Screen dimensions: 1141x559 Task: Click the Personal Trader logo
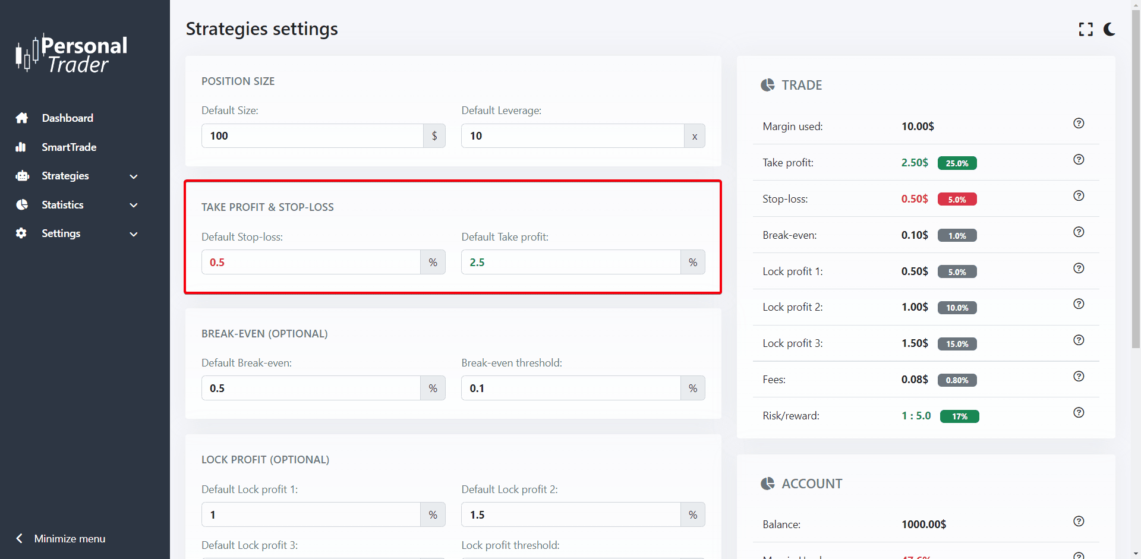(72, 54)
